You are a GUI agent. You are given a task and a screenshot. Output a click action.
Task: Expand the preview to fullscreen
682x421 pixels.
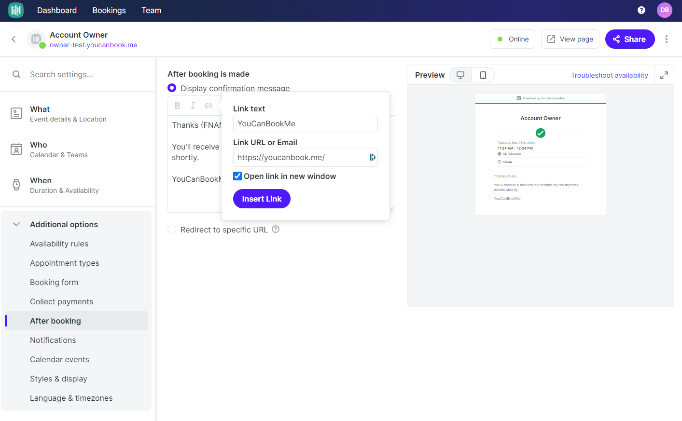tap(664, 75)
